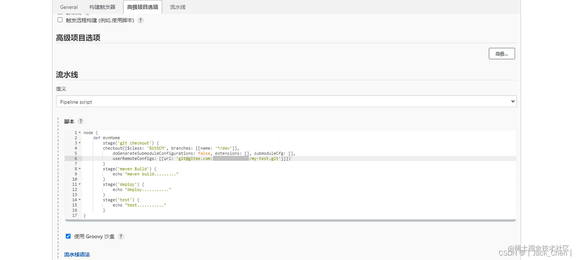Switch to the General tab
The width and height of the screenshot is (577, 260).
(x=69, y=7)
